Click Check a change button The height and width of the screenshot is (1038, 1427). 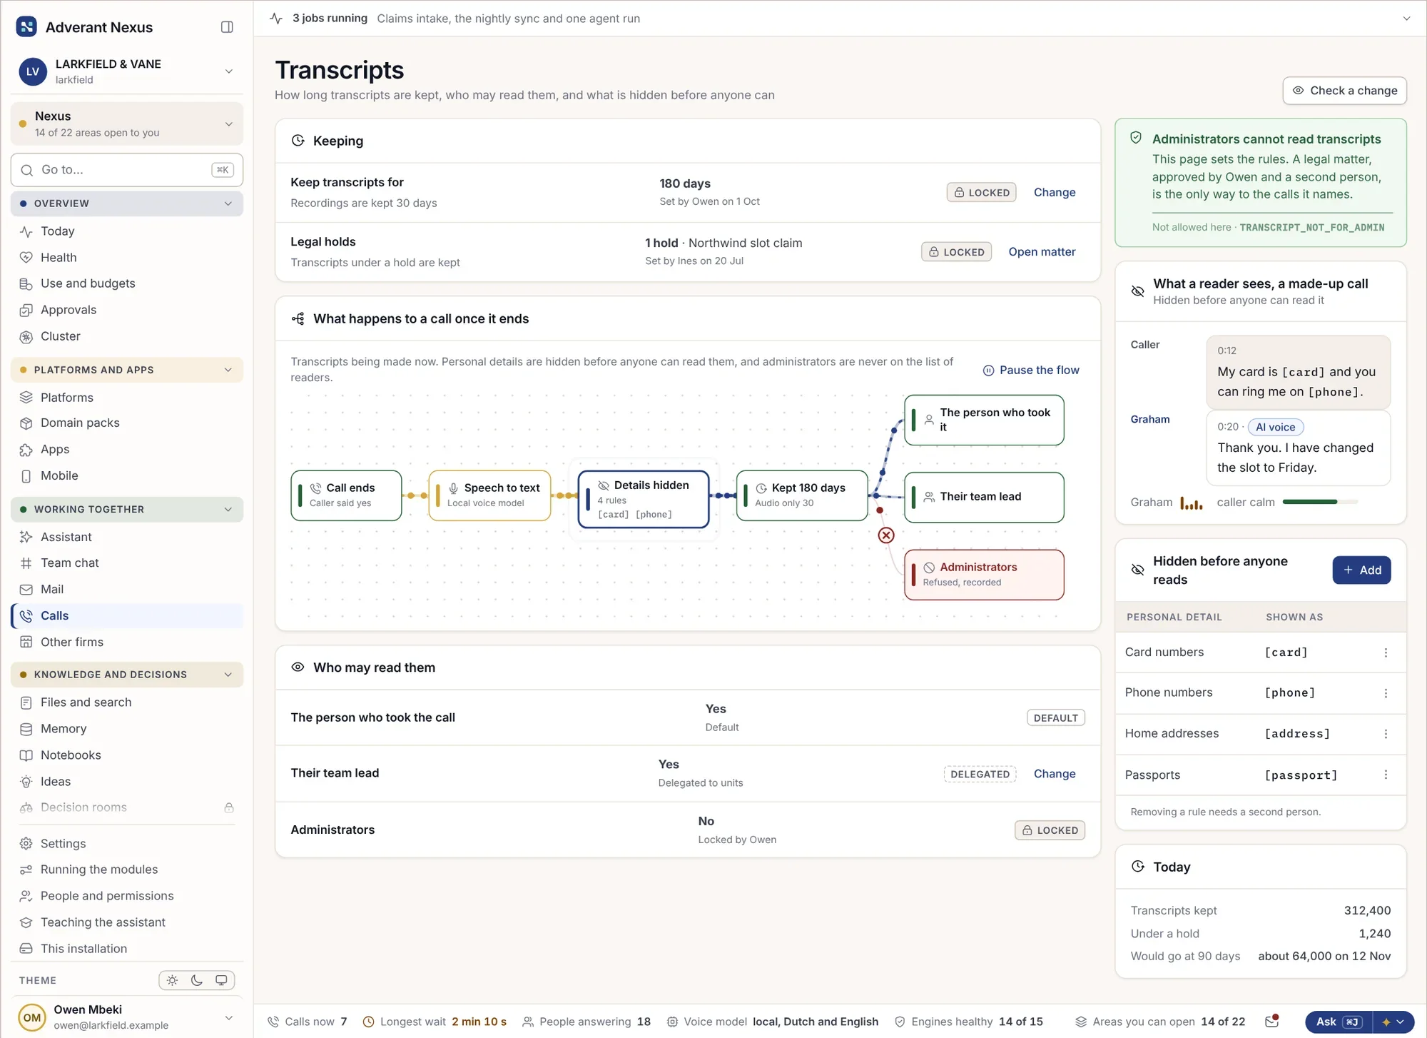point(1344,91)
